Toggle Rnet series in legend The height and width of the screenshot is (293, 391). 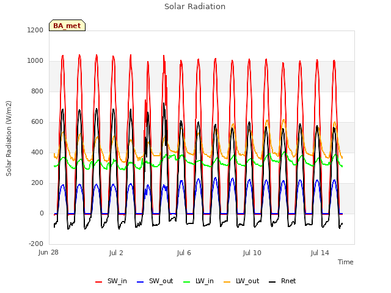[282, 281]
